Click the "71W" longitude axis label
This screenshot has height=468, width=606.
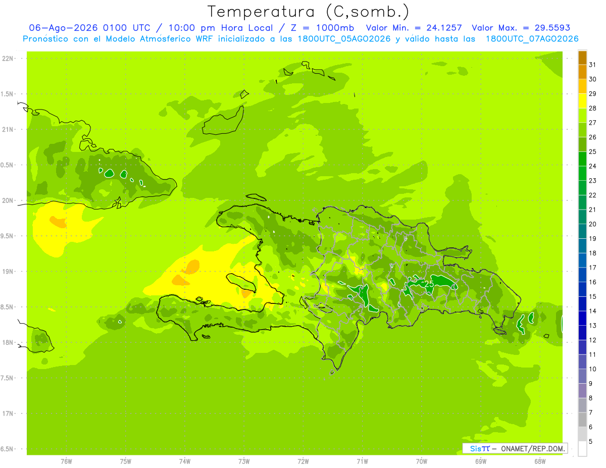pos(362,461)
